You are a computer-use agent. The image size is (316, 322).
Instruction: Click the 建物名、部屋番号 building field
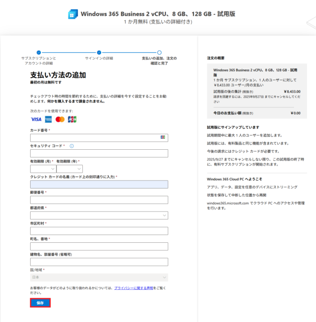click(x=99, y=262)
